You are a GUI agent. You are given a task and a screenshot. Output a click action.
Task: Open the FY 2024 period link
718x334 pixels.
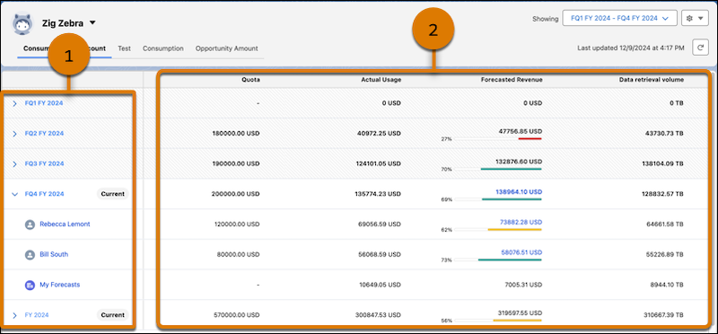click(x=37, y=315)
